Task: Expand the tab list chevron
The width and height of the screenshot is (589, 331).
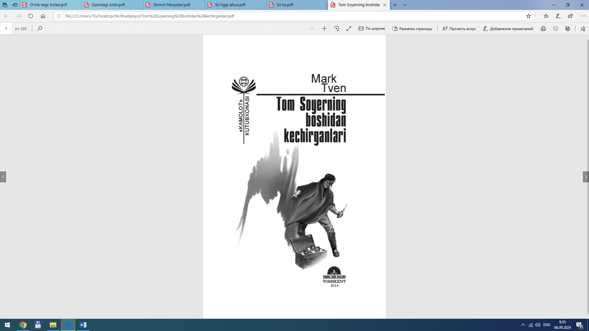Action: point(405,5)
